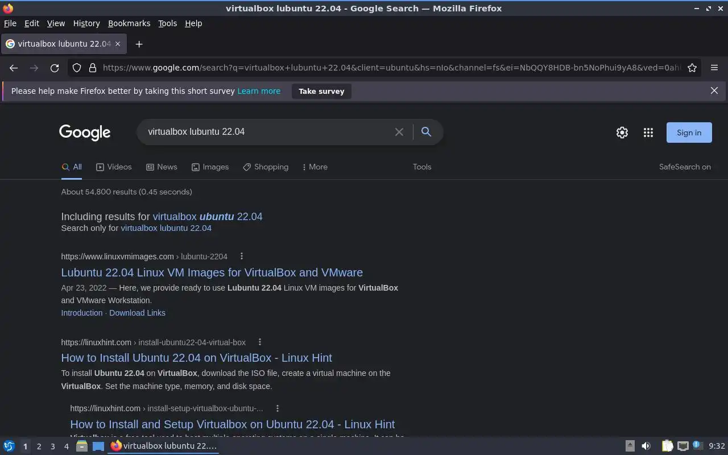Viewport: 728px width, 455px height.
Task: Switch to the Videos results tab
Action: tap(114, 167)
